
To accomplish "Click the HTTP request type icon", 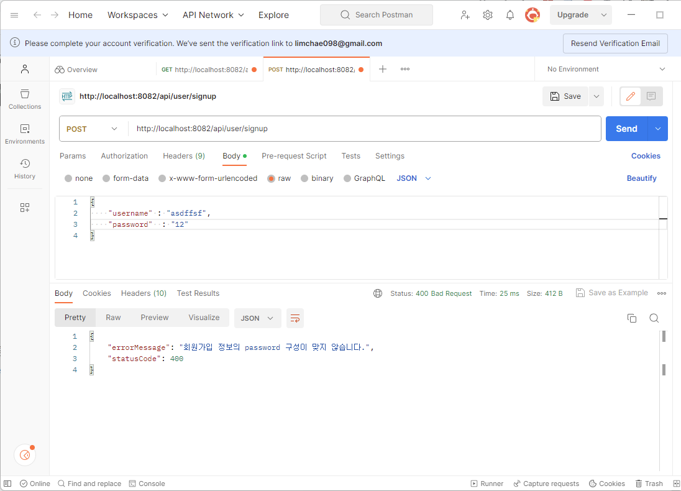I will point(67,96).
